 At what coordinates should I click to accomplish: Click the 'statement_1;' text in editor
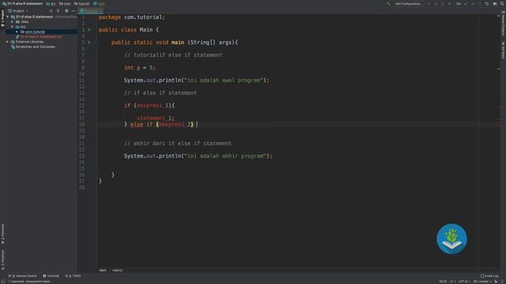(x=155, y=118)
